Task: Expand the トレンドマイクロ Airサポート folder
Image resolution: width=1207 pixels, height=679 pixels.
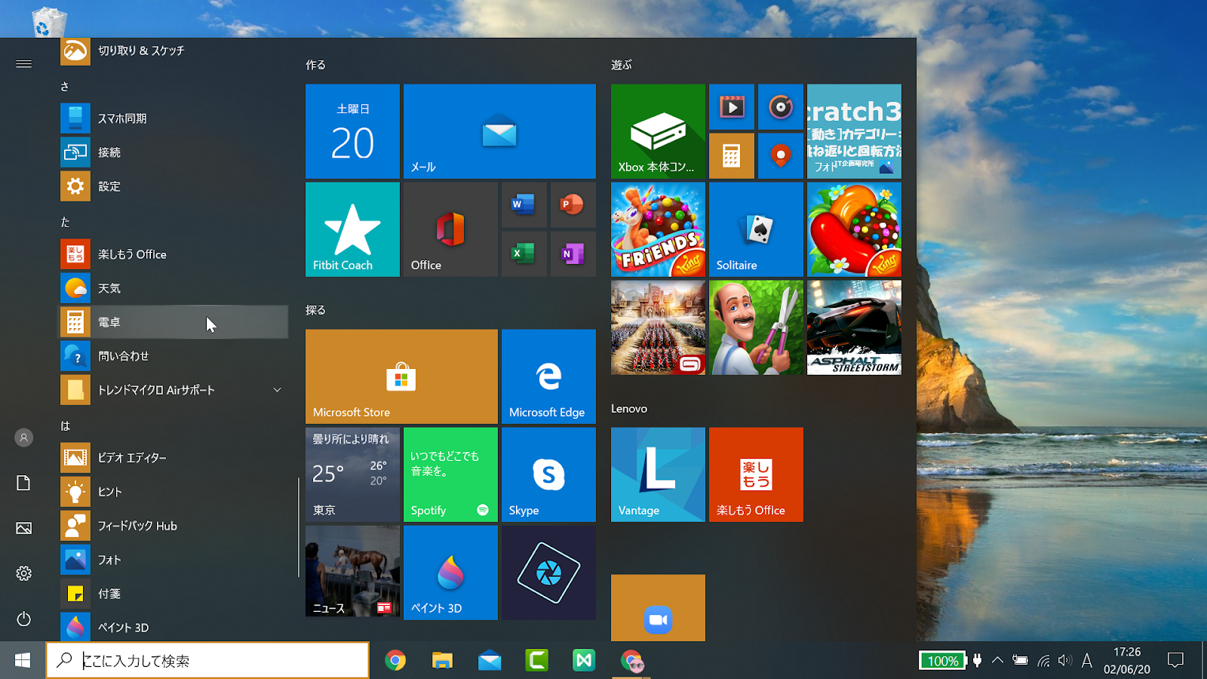Action: [x=174, y=390]
